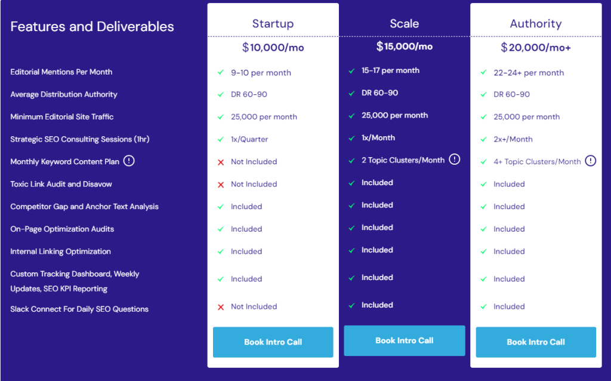Click info icon beside Monthly Keyword Content Plan
The height and width of the screenshot is (381, 611).
coord(129,161)
